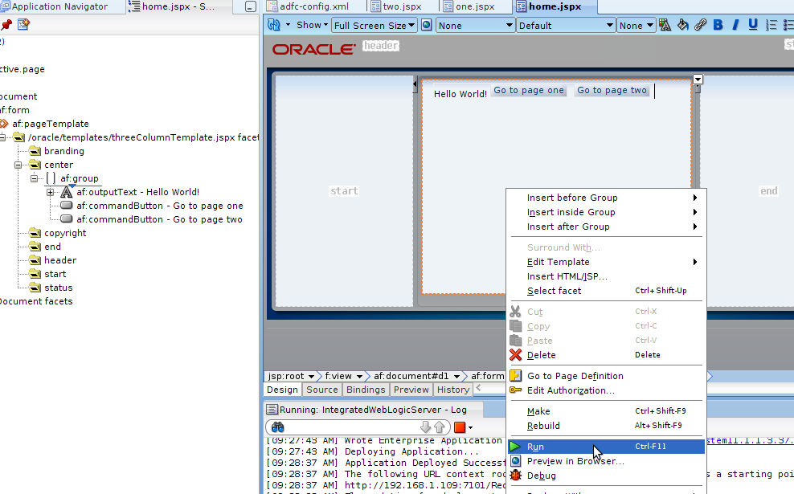The height and width of the screenshot is (494, 794).
Task: Click the Italic formatting icon
Action: click(x=736, y=25)
